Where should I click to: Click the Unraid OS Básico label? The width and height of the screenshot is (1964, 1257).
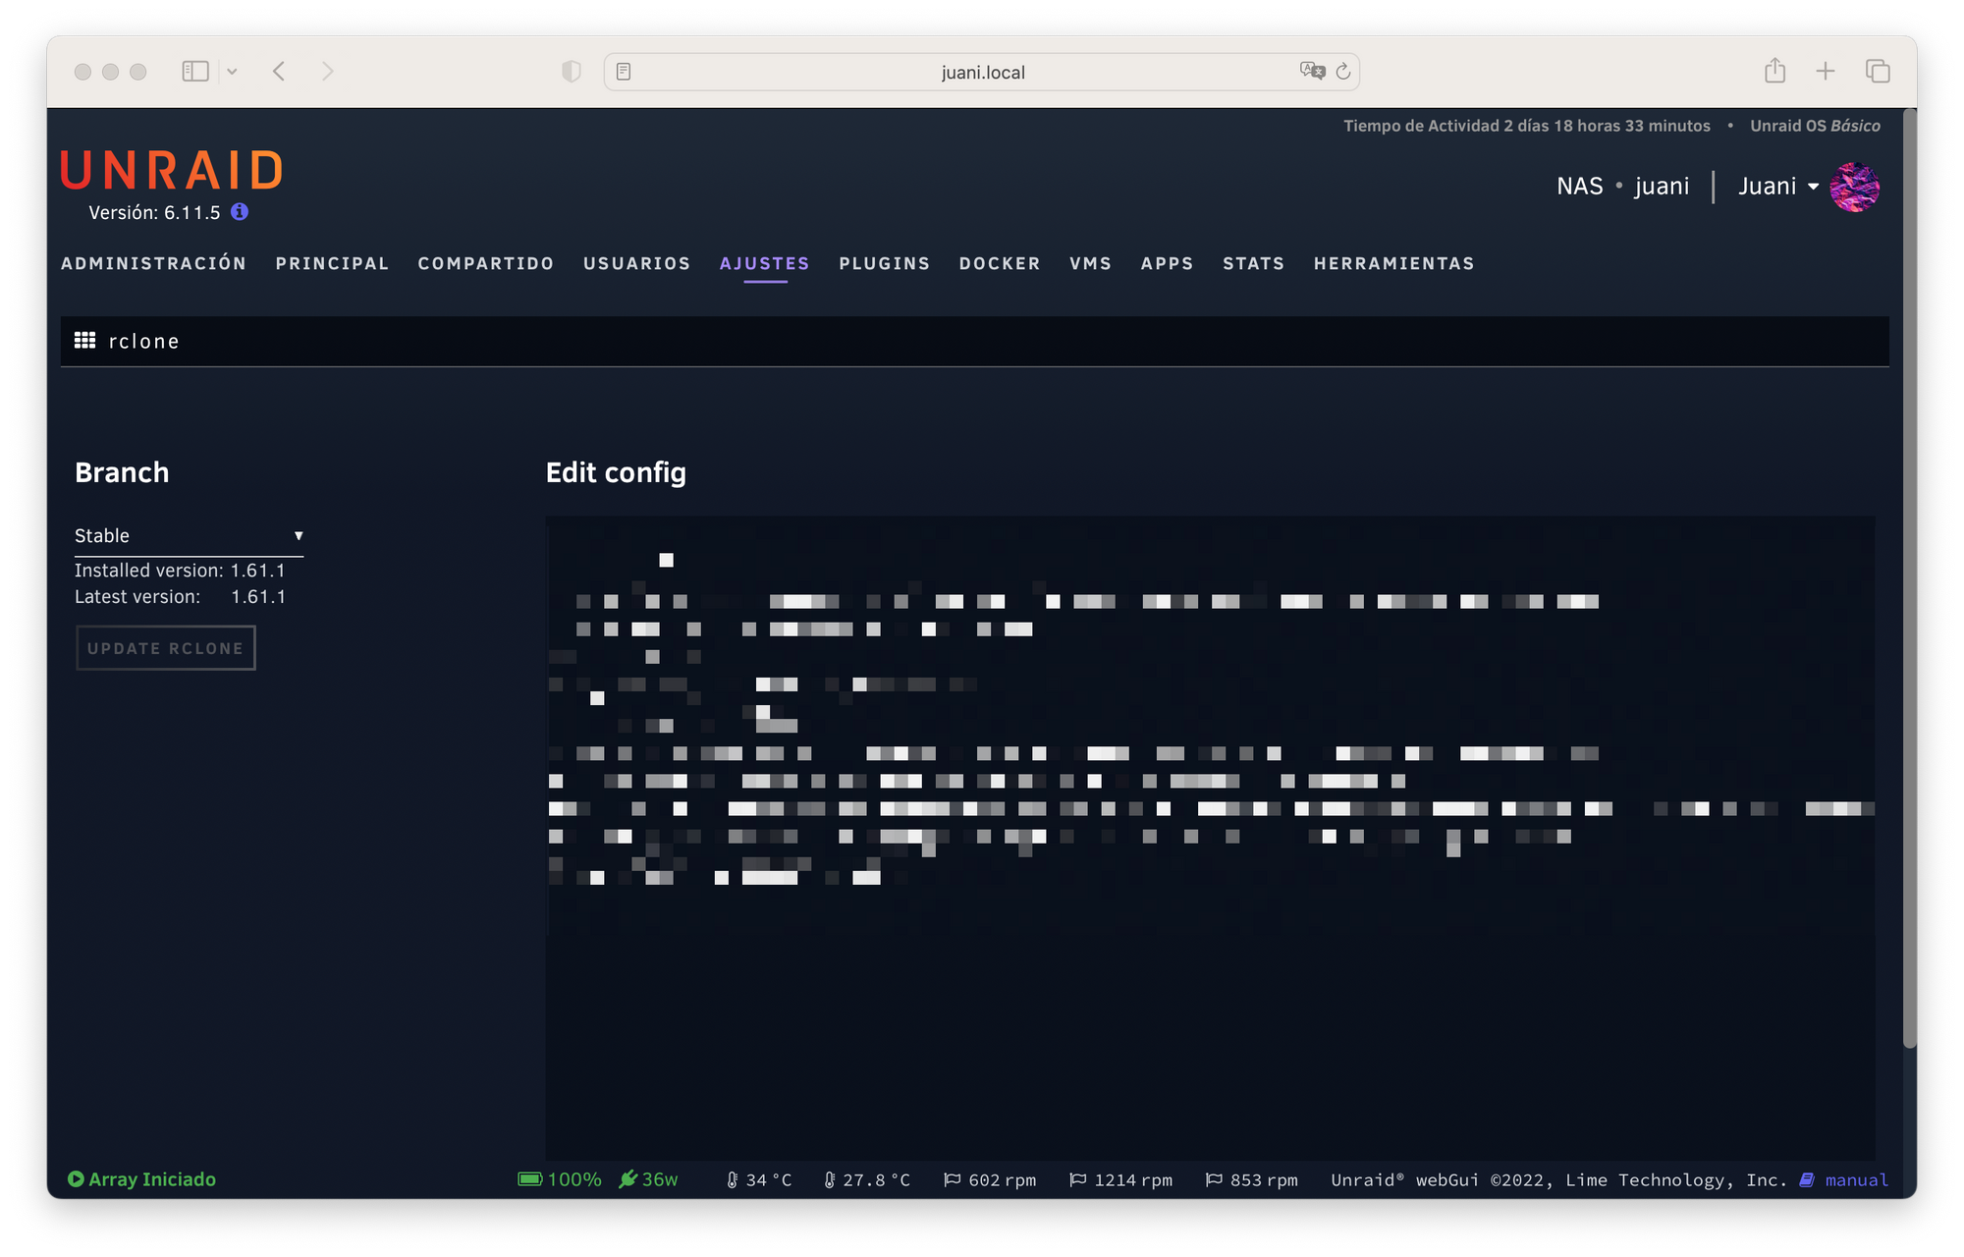[x=1815, y=126]
